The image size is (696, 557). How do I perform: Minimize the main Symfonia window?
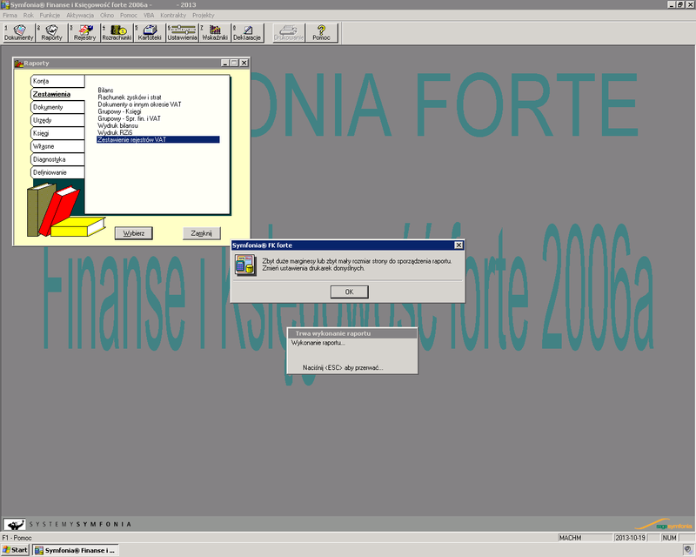coord(671,4)
